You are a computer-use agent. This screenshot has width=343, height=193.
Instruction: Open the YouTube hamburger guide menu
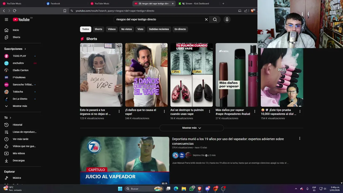pos(6,20)
